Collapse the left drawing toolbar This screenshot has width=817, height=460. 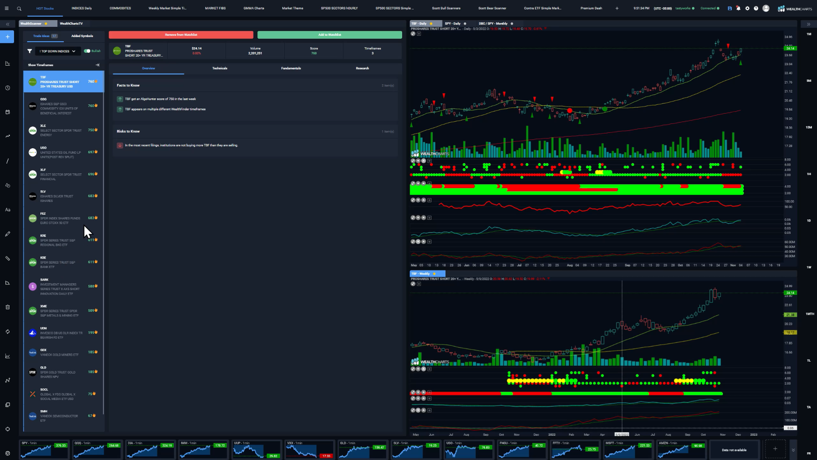[x=8, y=24]
